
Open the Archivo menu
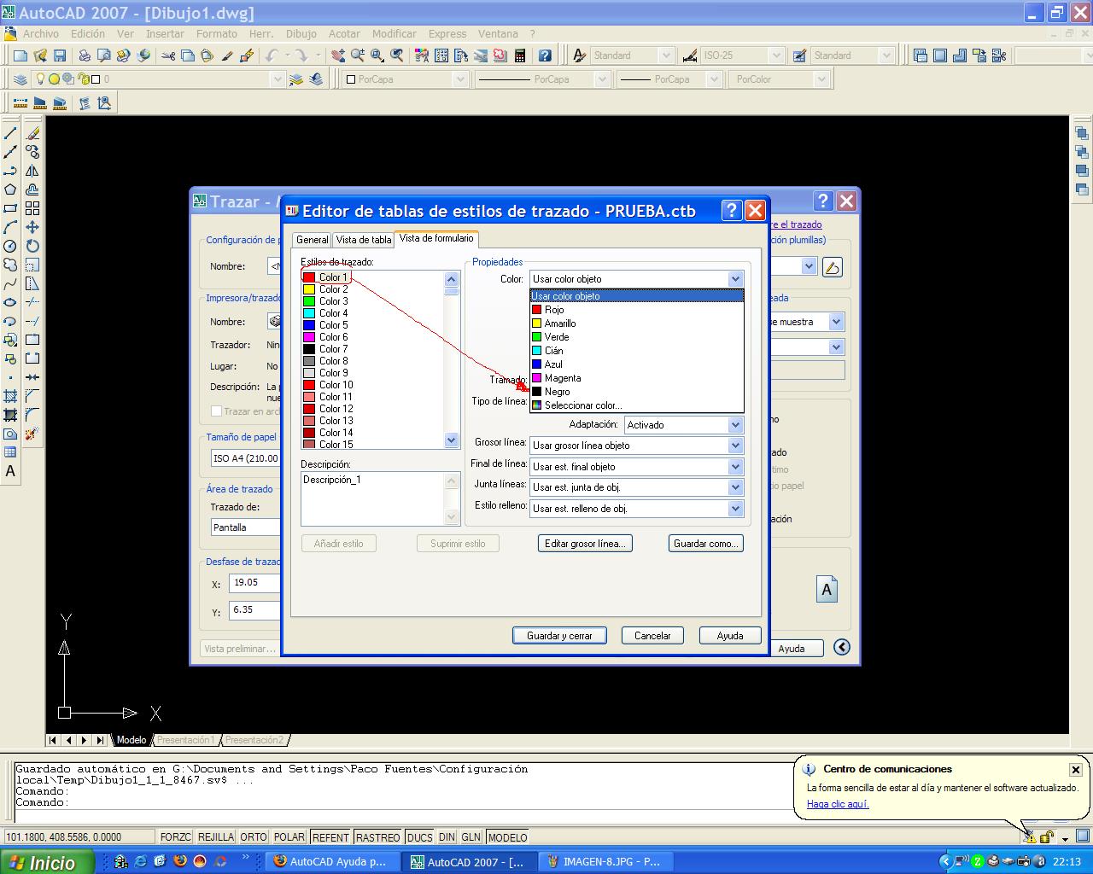[41, 34]
